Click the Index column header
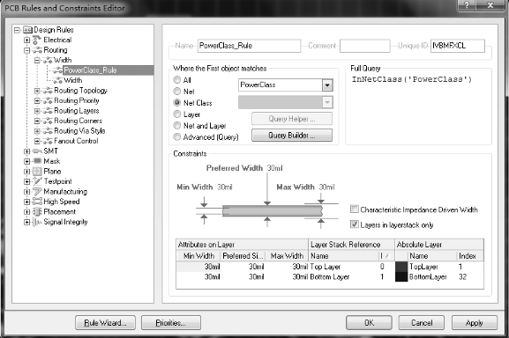 point(470,256)
